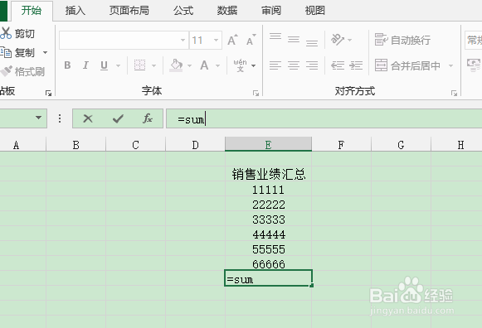The width and height of the screenshot is (482, 328).
Task: Toggle Bold formatting
Action: [68, 65]
